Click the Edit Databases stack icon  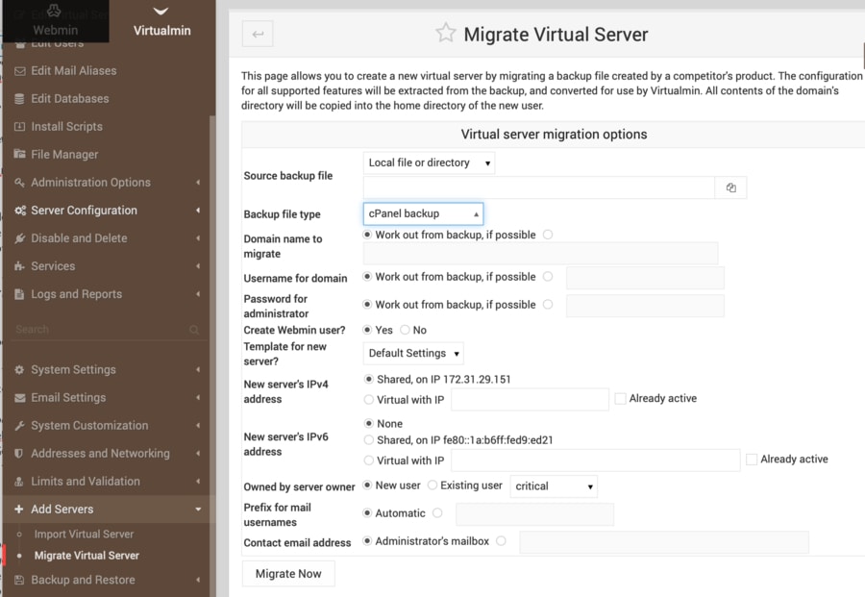point(20,99)
